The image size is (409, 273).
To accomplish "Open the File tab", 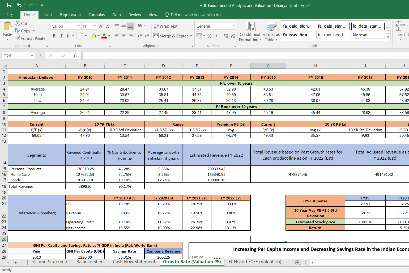I will [x=10, y=15].
